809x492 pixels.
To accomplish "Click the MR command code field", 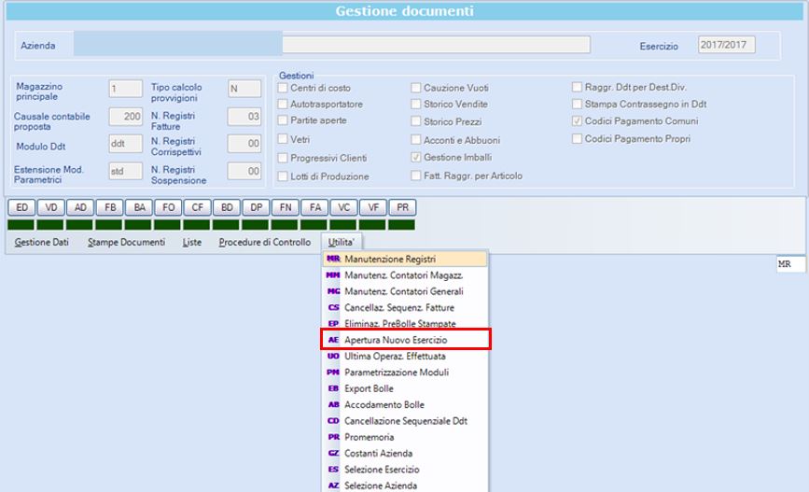I will [x=791, y=264].
